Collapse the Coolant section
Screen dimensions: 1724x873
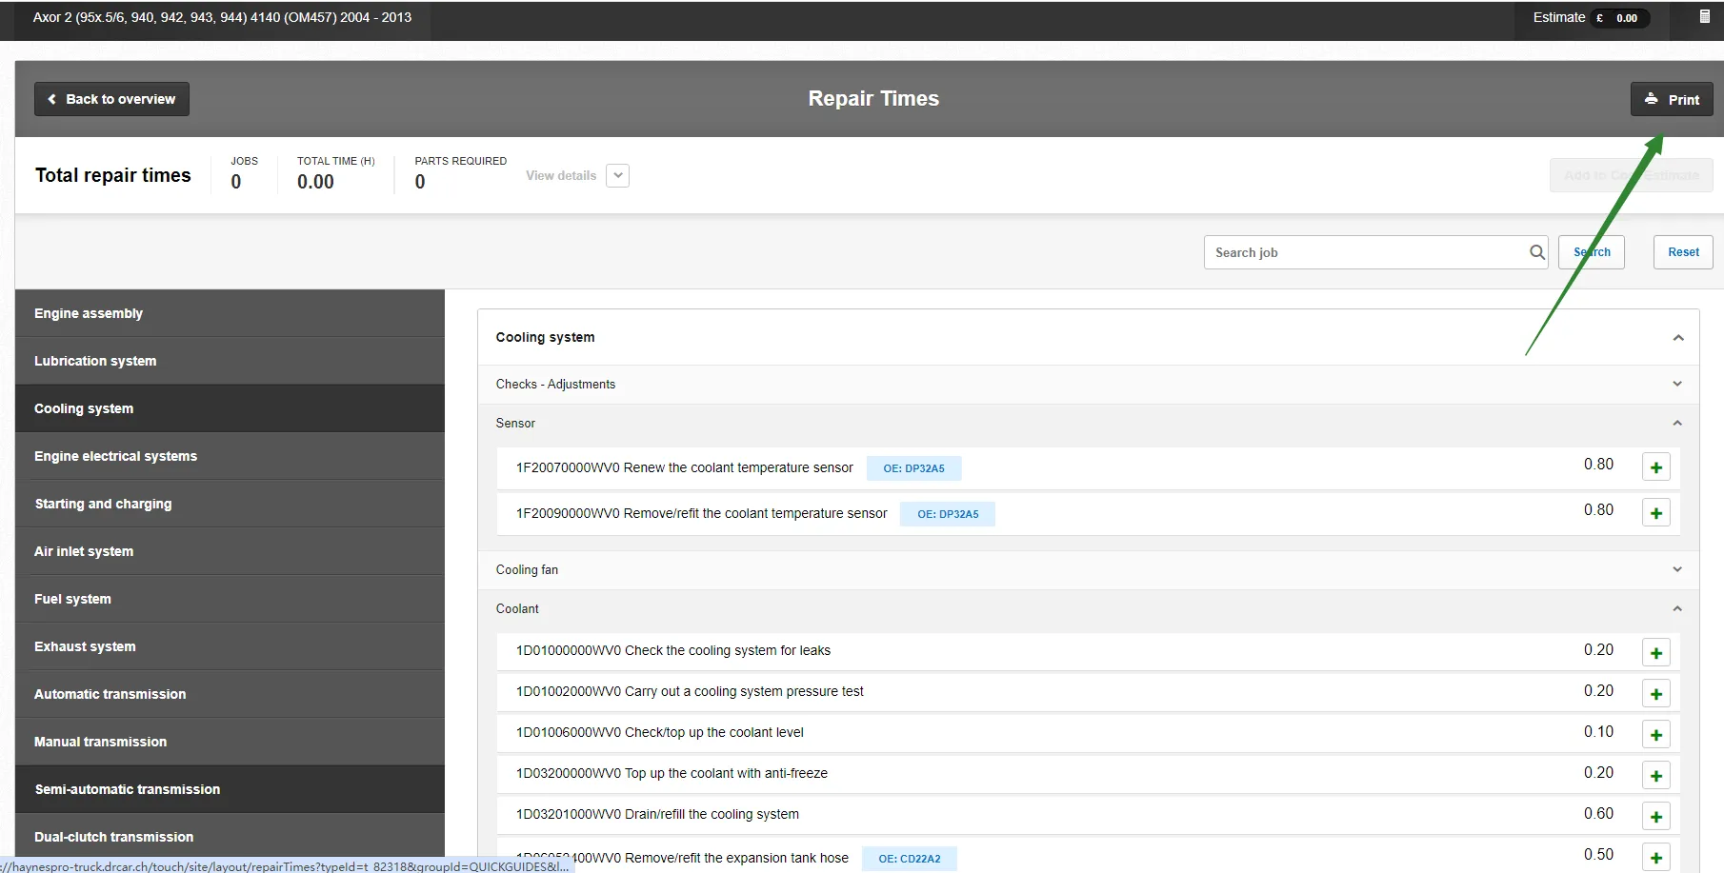1088,608
